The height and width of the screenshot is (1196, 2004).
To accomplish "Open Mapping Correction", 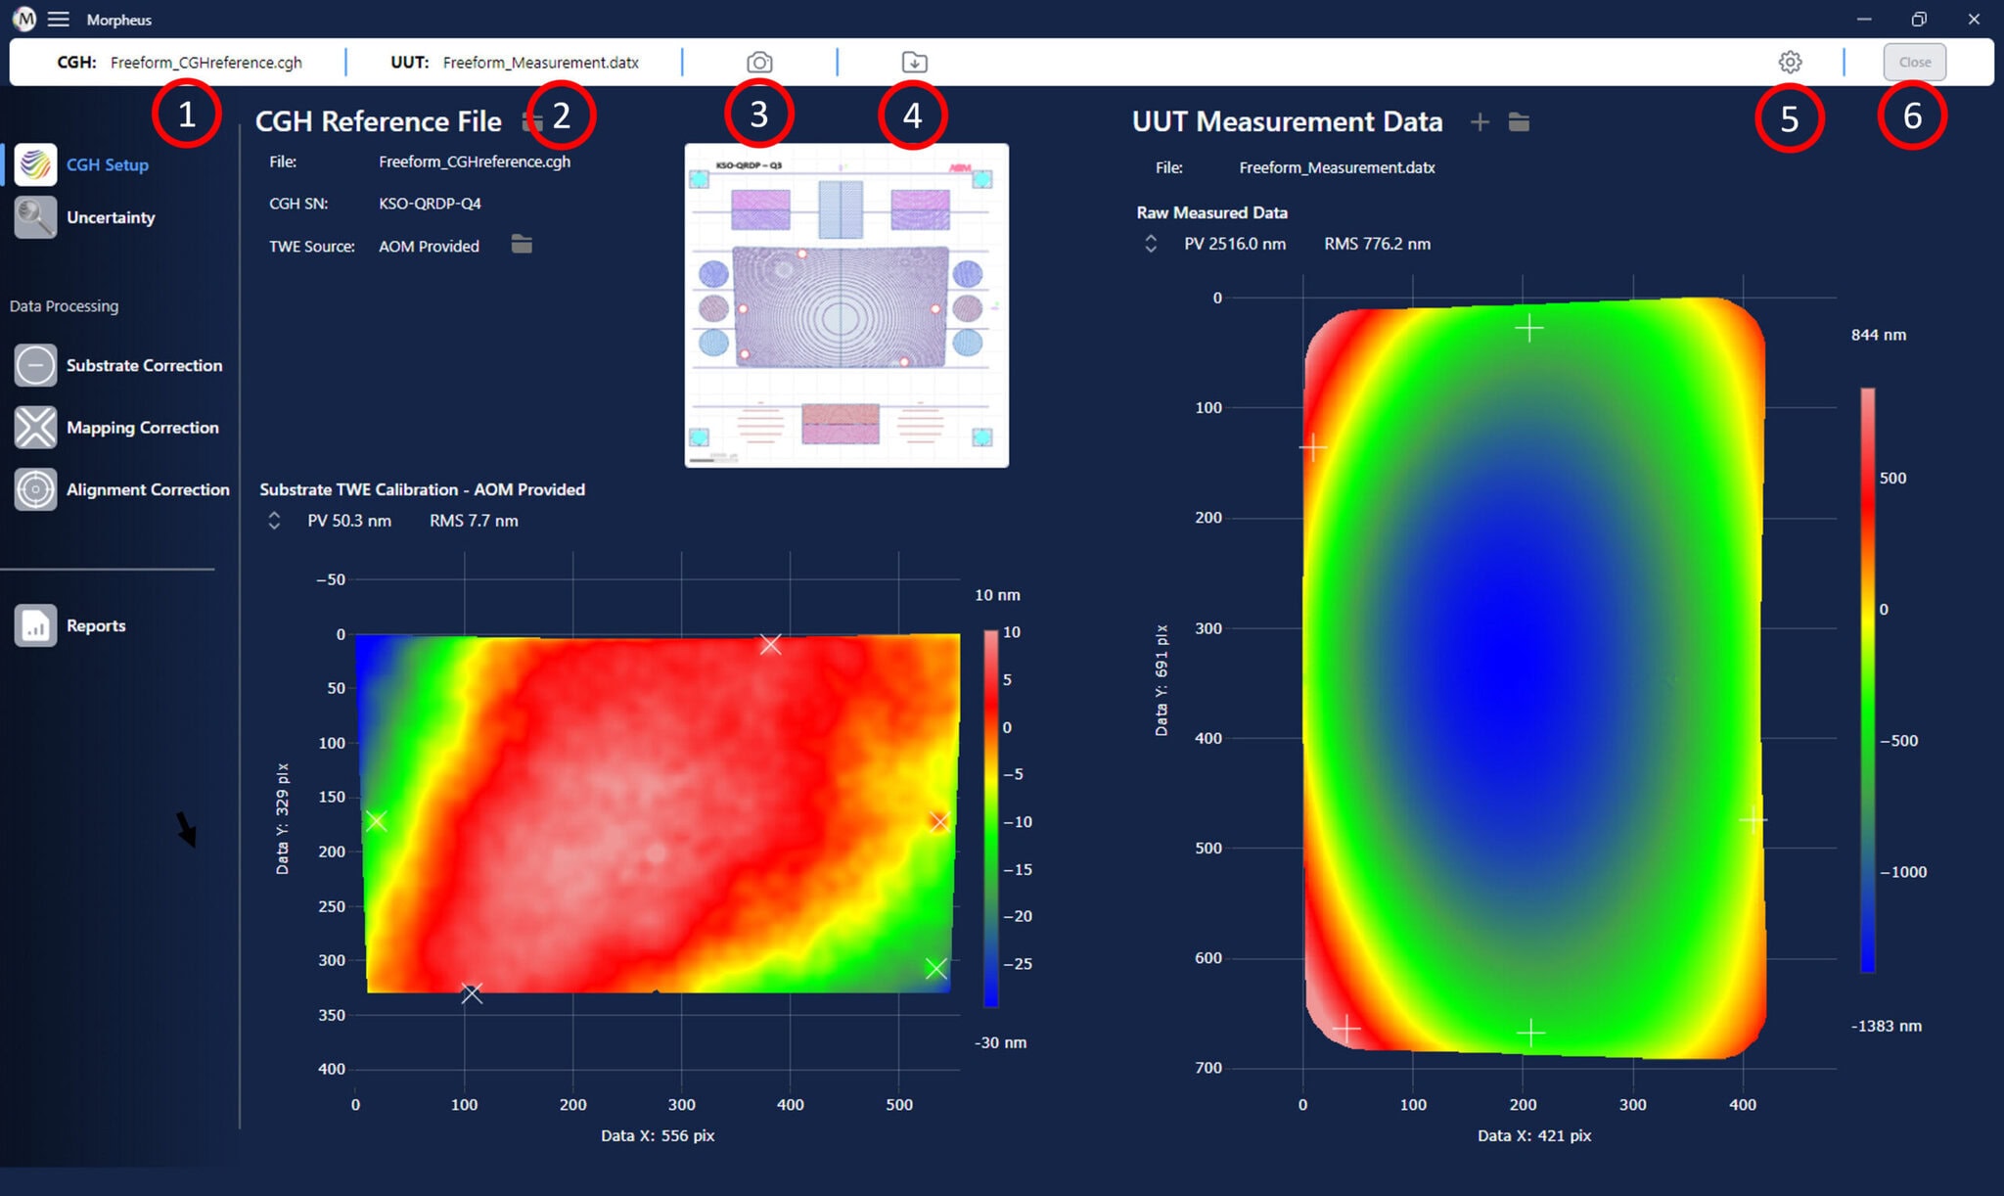I will point(142,428).
